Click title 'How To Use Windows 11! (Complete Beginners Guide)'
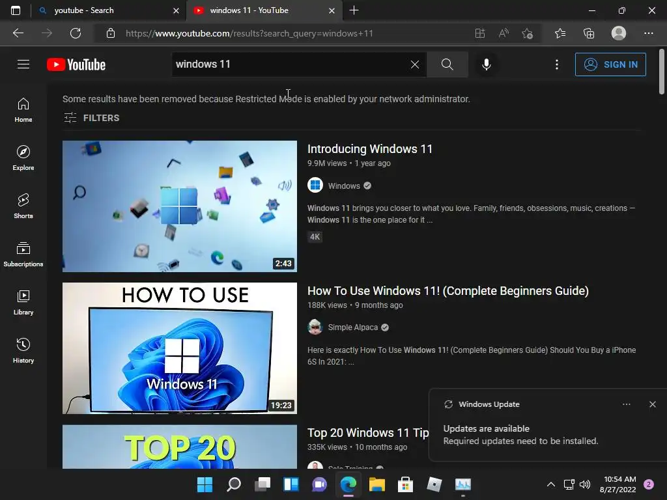This screenshot has height=500, width=667. pos(448,291)
